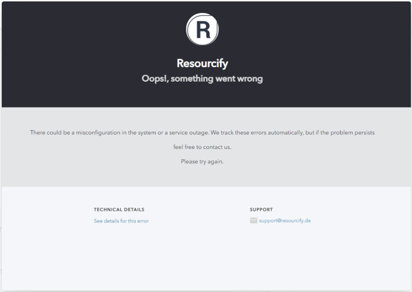Click 'if the problem persists' phrase
Viewport: 412px width, 292px height.
(x=346, y=133)
